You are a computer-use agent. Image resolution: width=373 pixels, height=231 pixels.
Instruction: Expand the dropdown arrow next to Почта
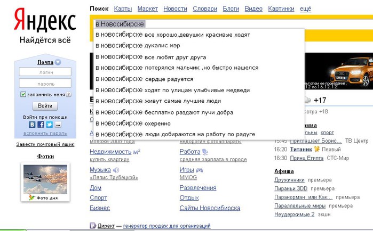58,62
